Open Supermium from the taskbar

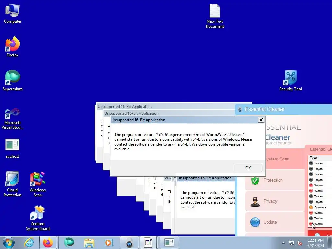pos(69,243)
